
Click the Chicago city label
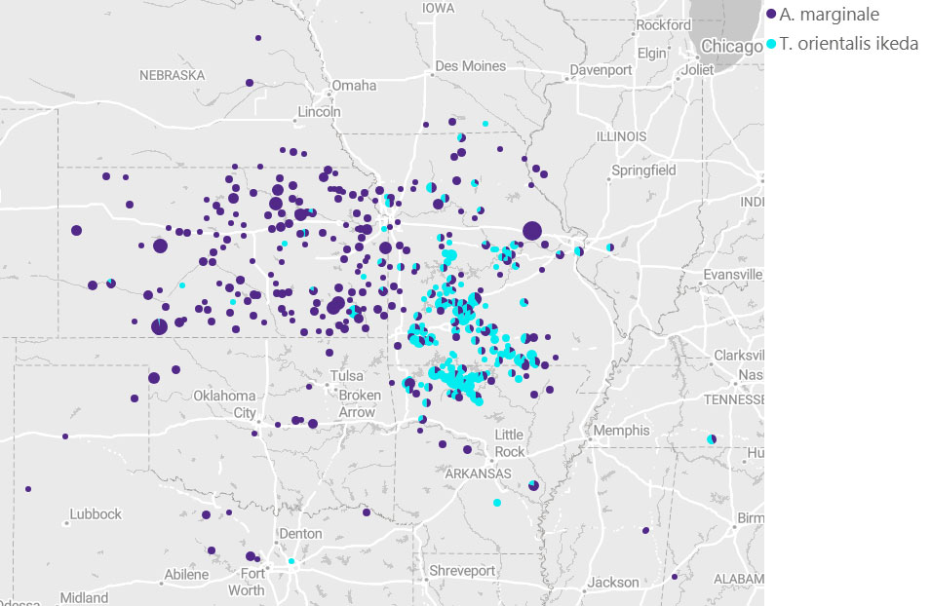[x=731, y=46]
